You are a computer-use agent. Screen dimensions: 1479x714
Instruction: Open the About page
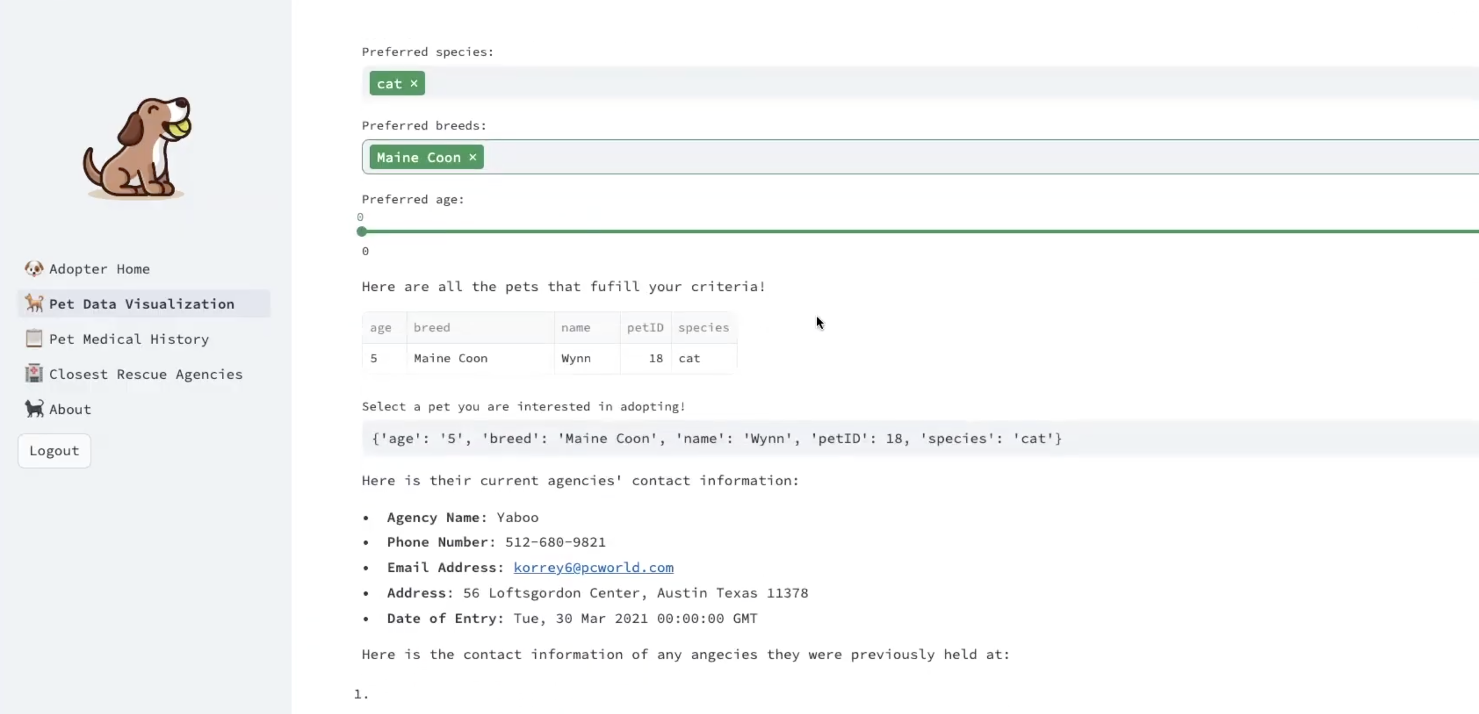(x=70, y=409)
